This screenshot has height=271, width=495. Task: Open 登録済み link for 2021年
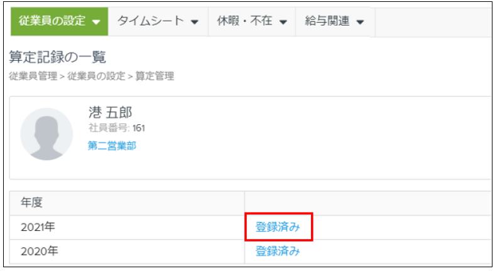coord(278,227)
